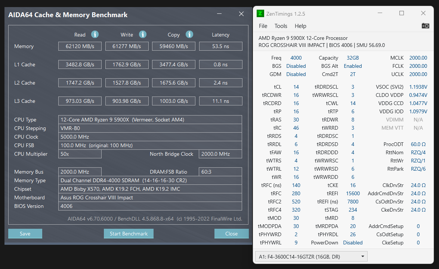This screenshot has height=269, width=439.
Task: Click the BGS Alt Enabled value
Action: coord(353,66)
